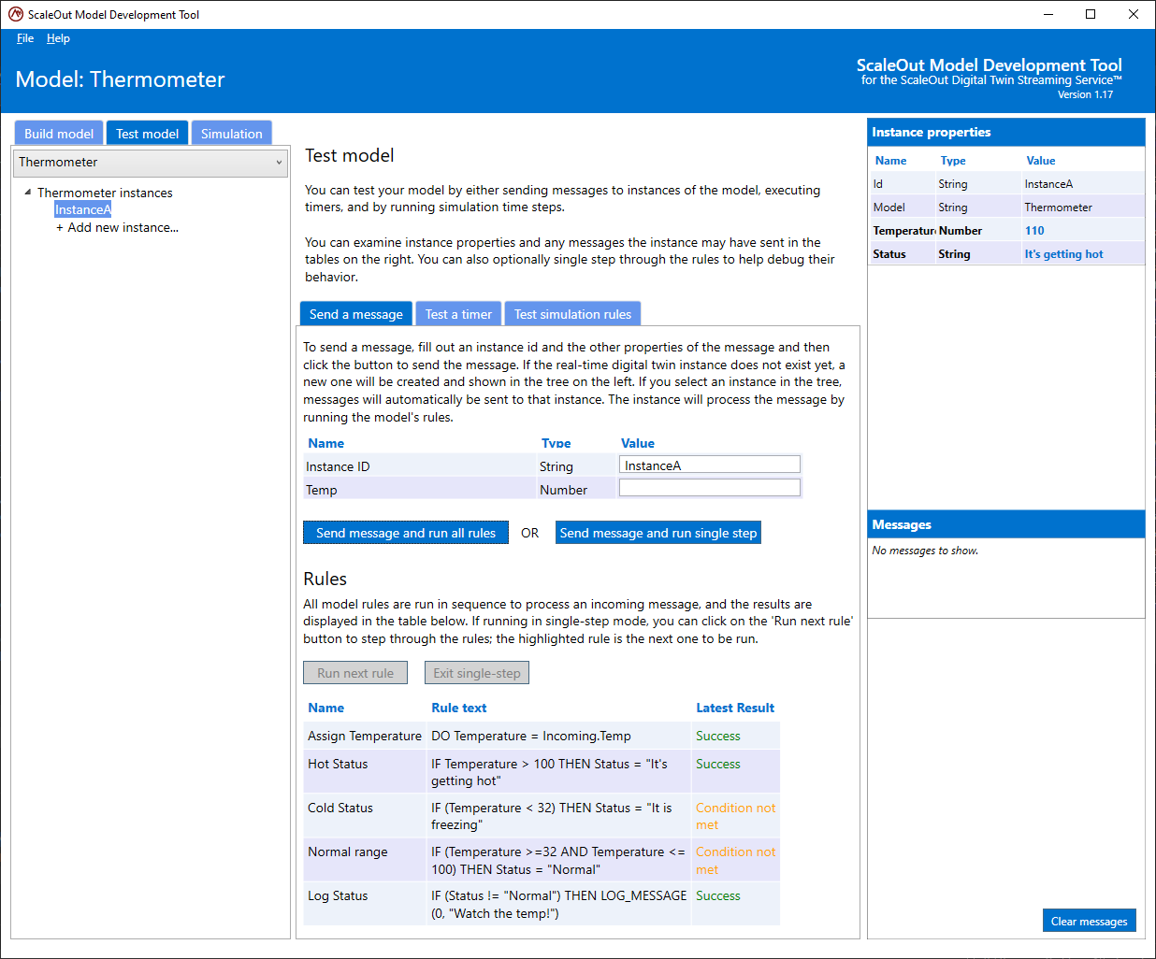Open the Help menu
Image resolution: width=1156 pixels, height=959 pixels.
[x=58, y=38]
